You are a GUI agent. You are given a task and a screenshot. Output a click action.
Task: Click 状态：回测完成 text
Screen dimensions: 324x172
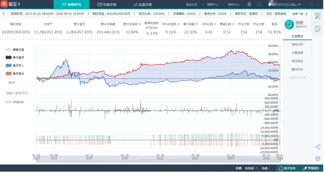(276, 14)
